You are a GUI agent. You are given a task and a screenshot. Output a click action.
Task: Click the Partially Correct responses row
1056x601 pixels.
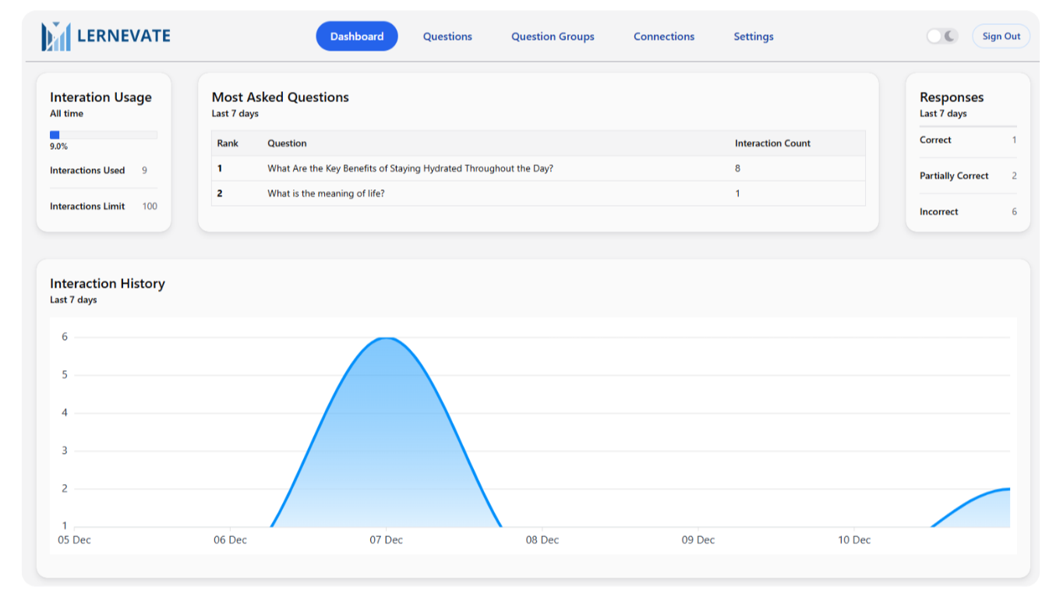[968, 176]
